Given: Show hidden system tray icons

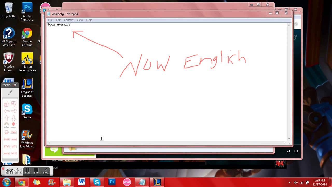Looking at the screenshot, I should 290,182.
